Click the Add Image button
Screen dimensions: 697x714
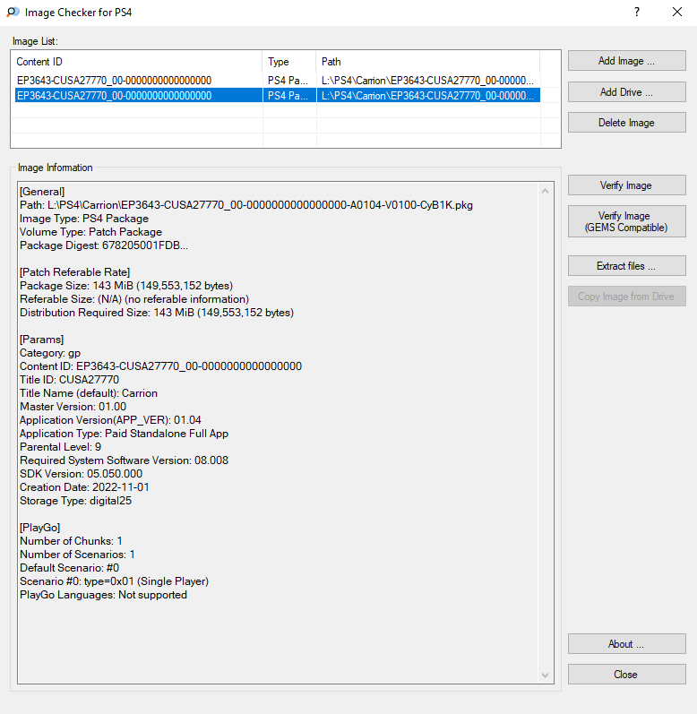(x=626, y=61)
